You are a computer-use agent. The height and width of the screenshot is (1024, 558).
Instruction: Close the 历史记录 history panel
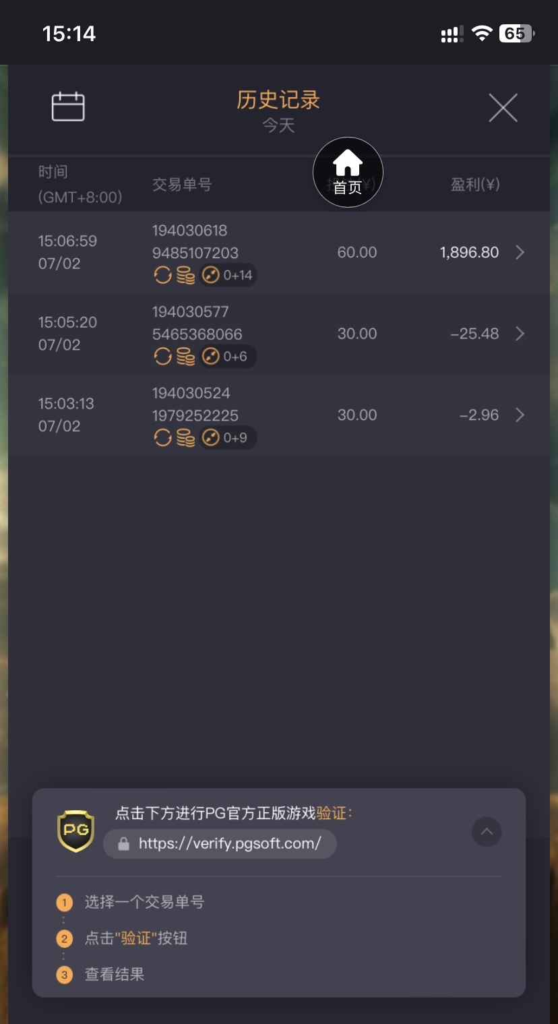pyautogui.click(x=503, y=108)
